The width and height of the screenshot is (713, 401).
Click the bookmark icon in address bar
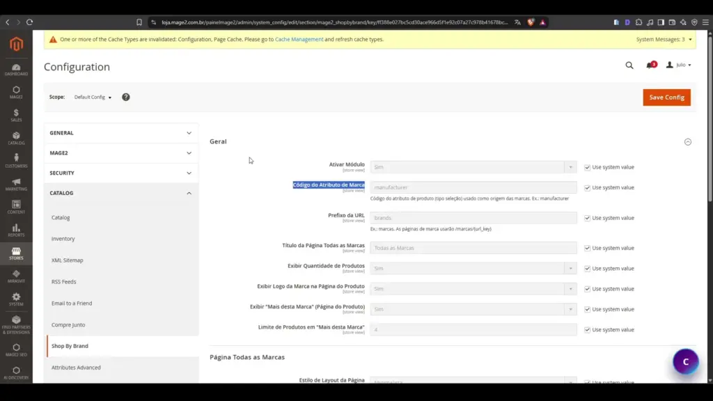tap(139, 22)
